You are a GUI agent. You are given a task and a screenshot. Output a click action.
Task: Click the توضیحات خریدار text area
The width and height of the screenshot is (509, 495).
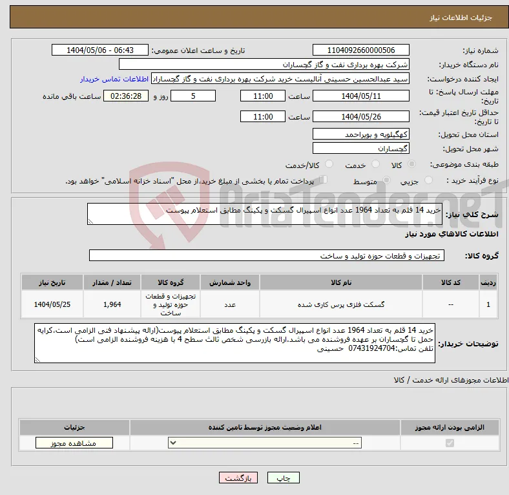coord(234,343)
